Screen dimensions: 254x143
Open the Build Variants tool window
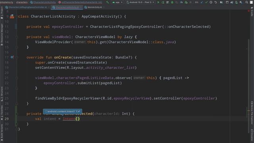coord(2,132)
